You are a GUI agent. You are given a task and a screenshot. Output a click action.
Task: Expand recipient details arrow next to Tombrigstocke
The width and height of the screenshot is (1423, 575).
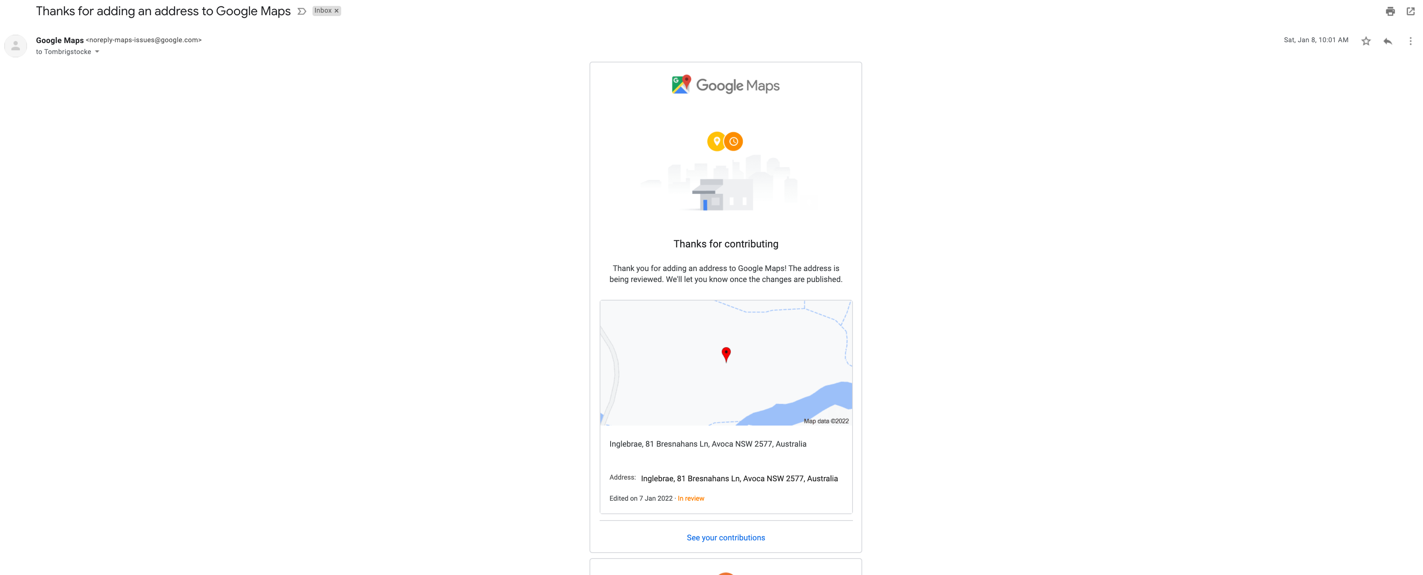[97, 52]
